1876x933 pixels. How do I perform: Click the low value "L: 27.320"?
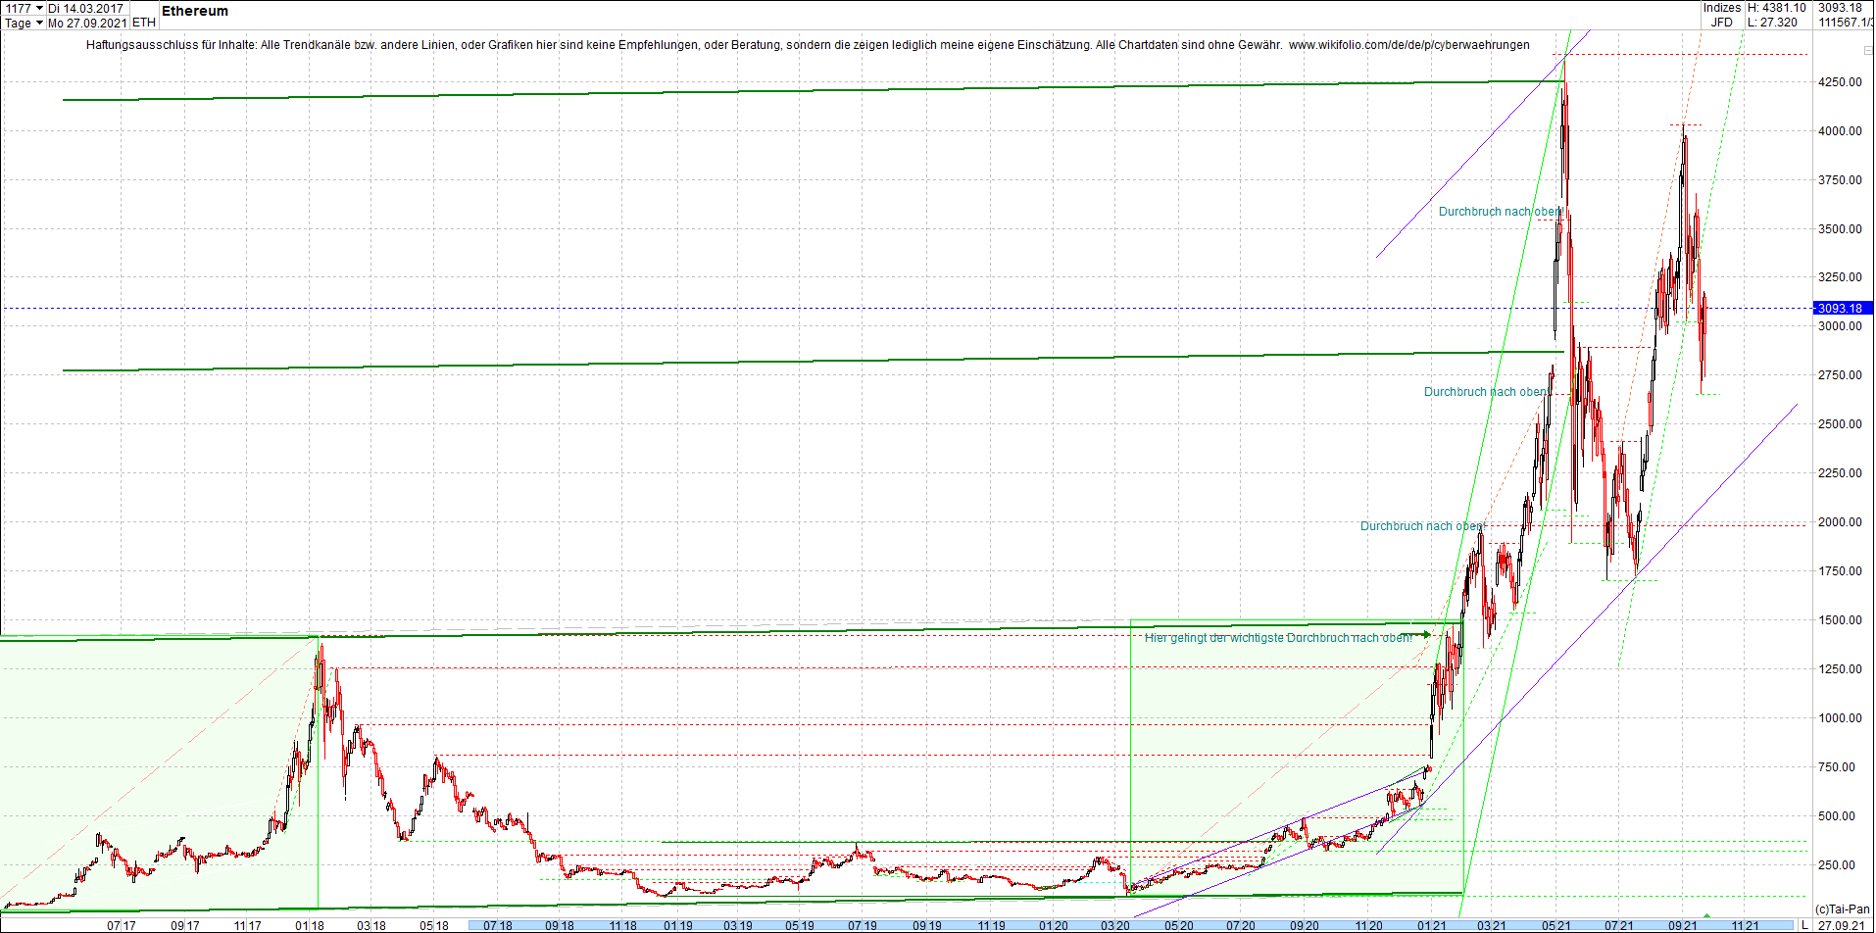click(x=1772, y=22)
